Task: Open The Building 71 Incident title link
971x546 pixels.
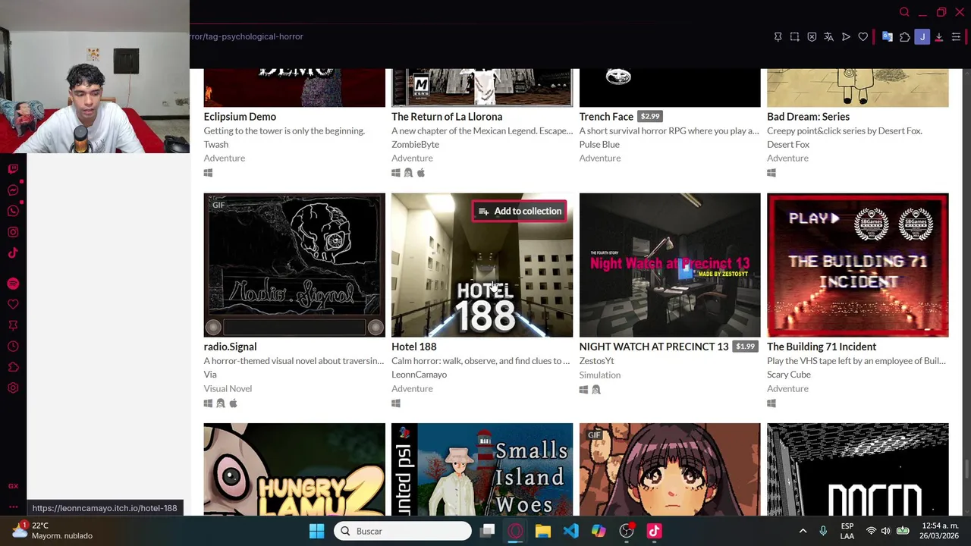Action: tap(822, 347)
